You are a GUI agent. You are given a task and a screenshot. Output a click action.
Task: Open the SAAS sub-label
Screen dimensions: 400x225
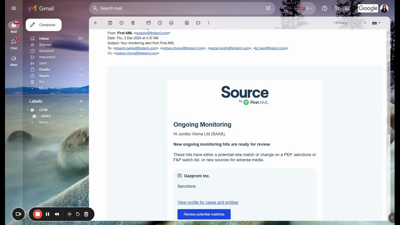click(46, 116)
